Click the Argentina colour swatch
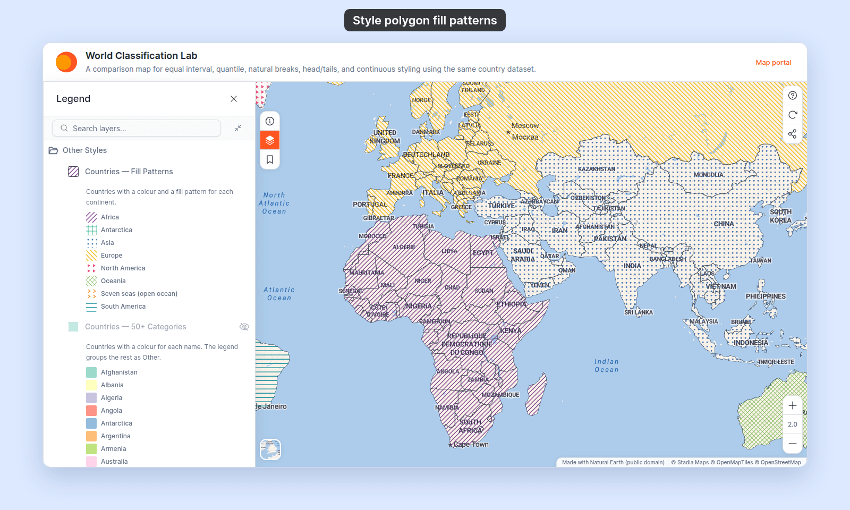 pyautogui.click(x=91, y=436)
